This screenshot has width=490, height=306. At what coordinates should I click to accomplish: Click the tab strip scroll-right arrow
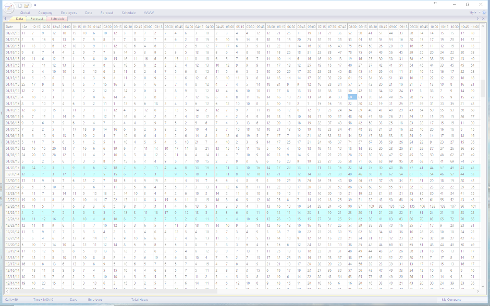478,19
